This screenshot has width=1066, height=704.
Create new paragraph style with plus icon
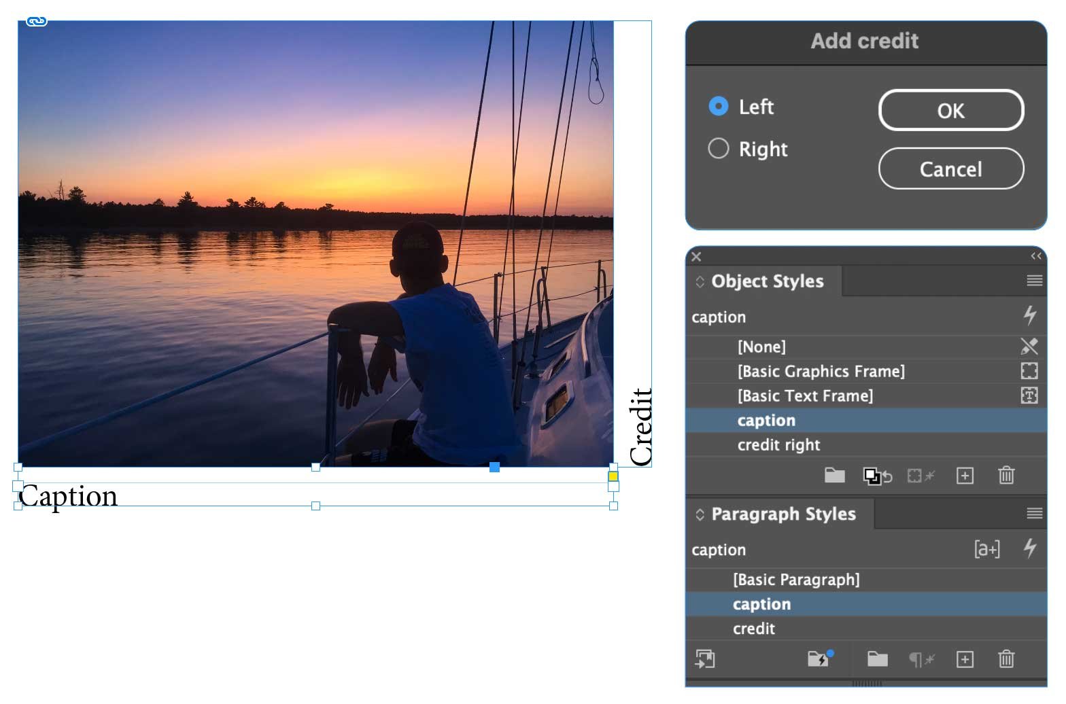point(965,659)
